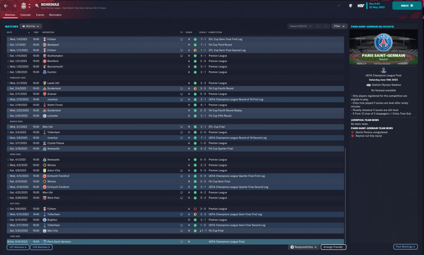Click the Southampton club badge
The image size is (424, 255).
[44, 56]
